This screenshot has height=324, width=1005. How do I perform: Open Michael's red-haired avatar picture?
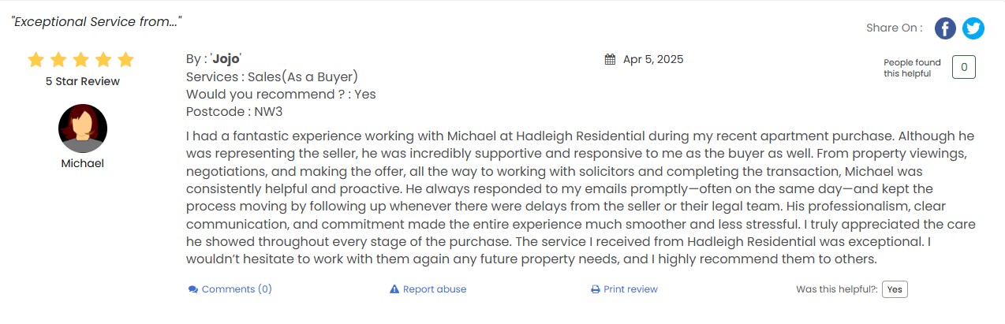(x=83, y=128)
